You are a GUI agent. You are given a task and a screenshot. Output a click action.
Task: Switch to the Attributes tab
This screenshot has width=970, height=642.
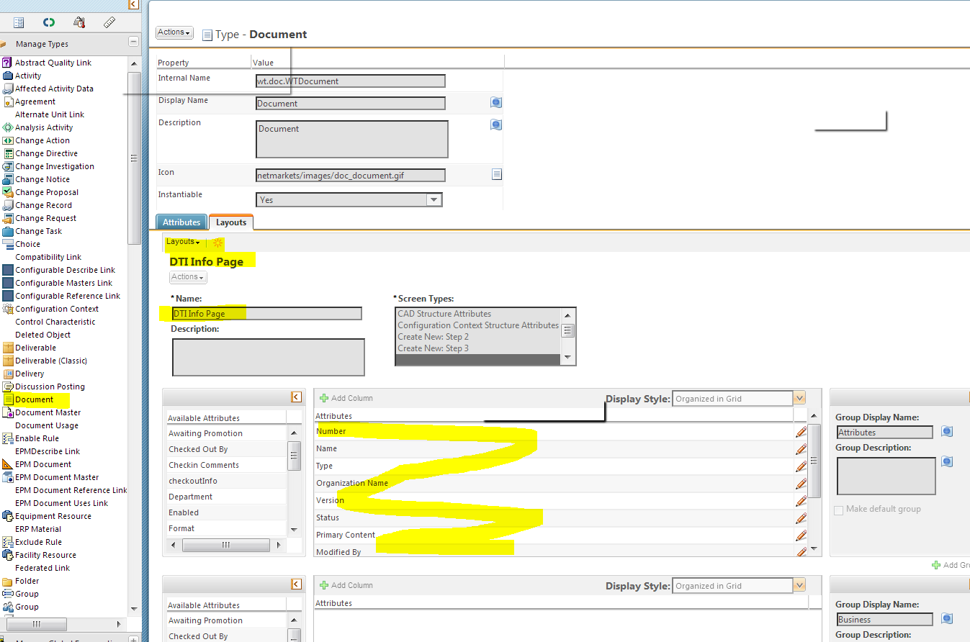[181, 222]
